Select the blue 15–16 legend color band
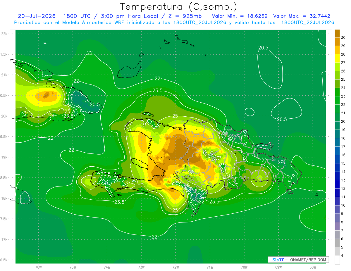This screenshot has width=351, height=271. tap(337, 159)
